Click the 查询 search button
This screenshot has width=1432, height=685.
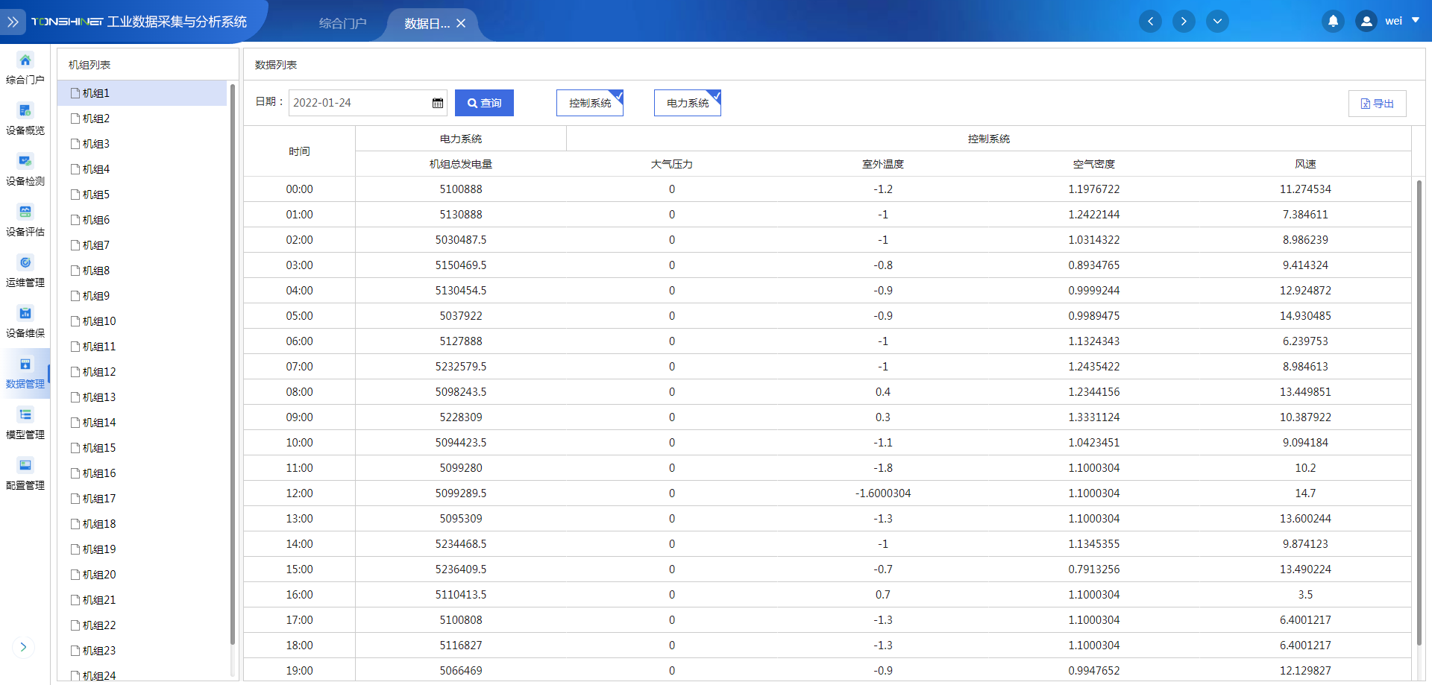pyautogui.click(x=484, y=103)
